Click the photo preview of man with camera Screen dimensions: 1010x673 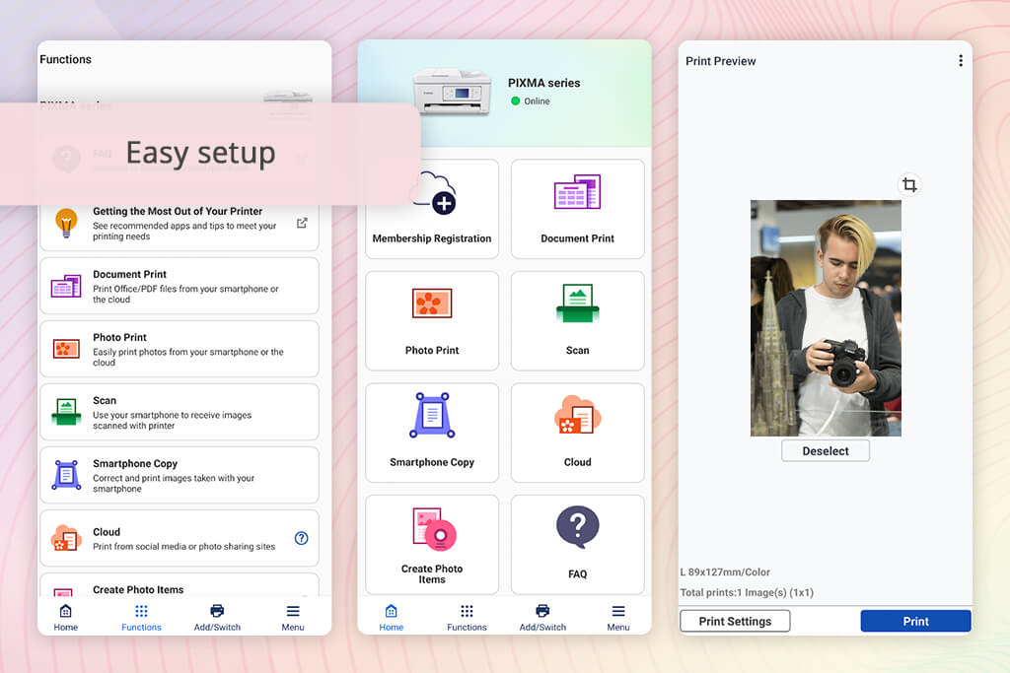pyautogui.click(x=826, y=318)
